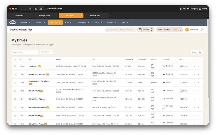Image resolution: width=216 pixels, height=135 pixels.
Task: Click the global search drives, vehicles field
Action: pos(120,30)
